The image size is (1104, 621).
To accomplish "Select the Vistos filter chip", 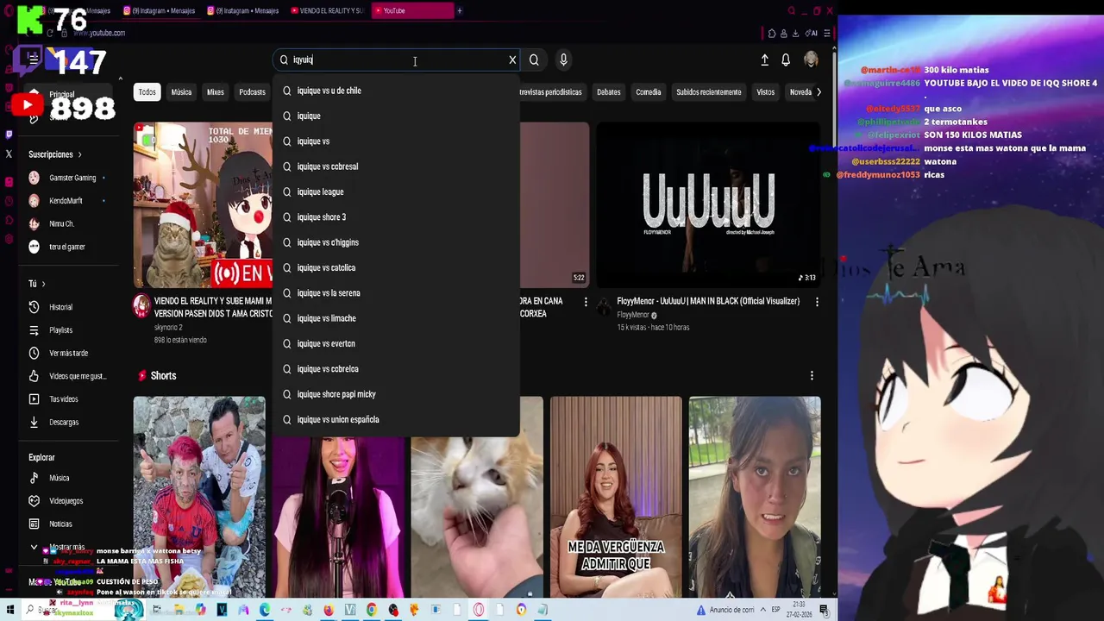I will click(x=766, y=92).
